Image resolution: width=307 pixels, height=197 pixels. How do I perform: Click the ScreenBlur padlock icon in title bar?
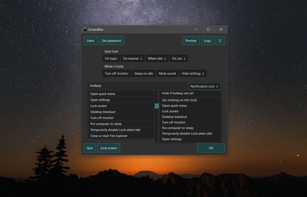tap(85, 29)
